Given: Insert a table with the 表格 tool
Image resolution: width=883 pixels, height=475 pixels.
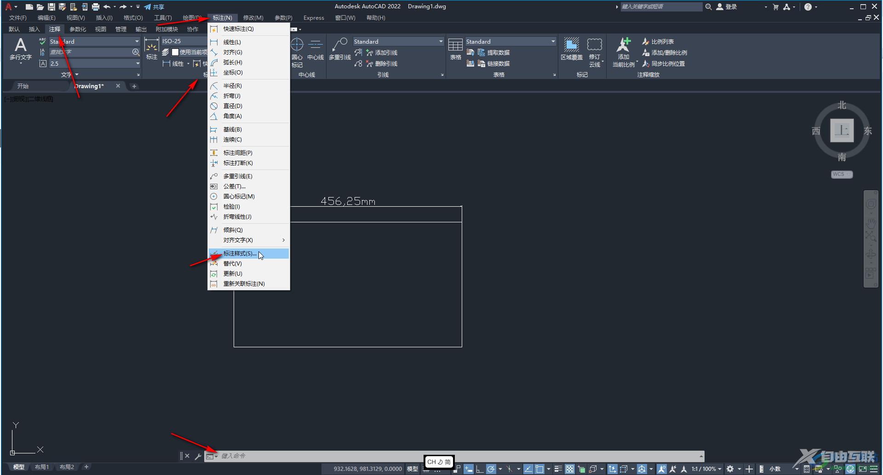Looking at the screenshot, I should pyautogui.click(x=455, y=50).
